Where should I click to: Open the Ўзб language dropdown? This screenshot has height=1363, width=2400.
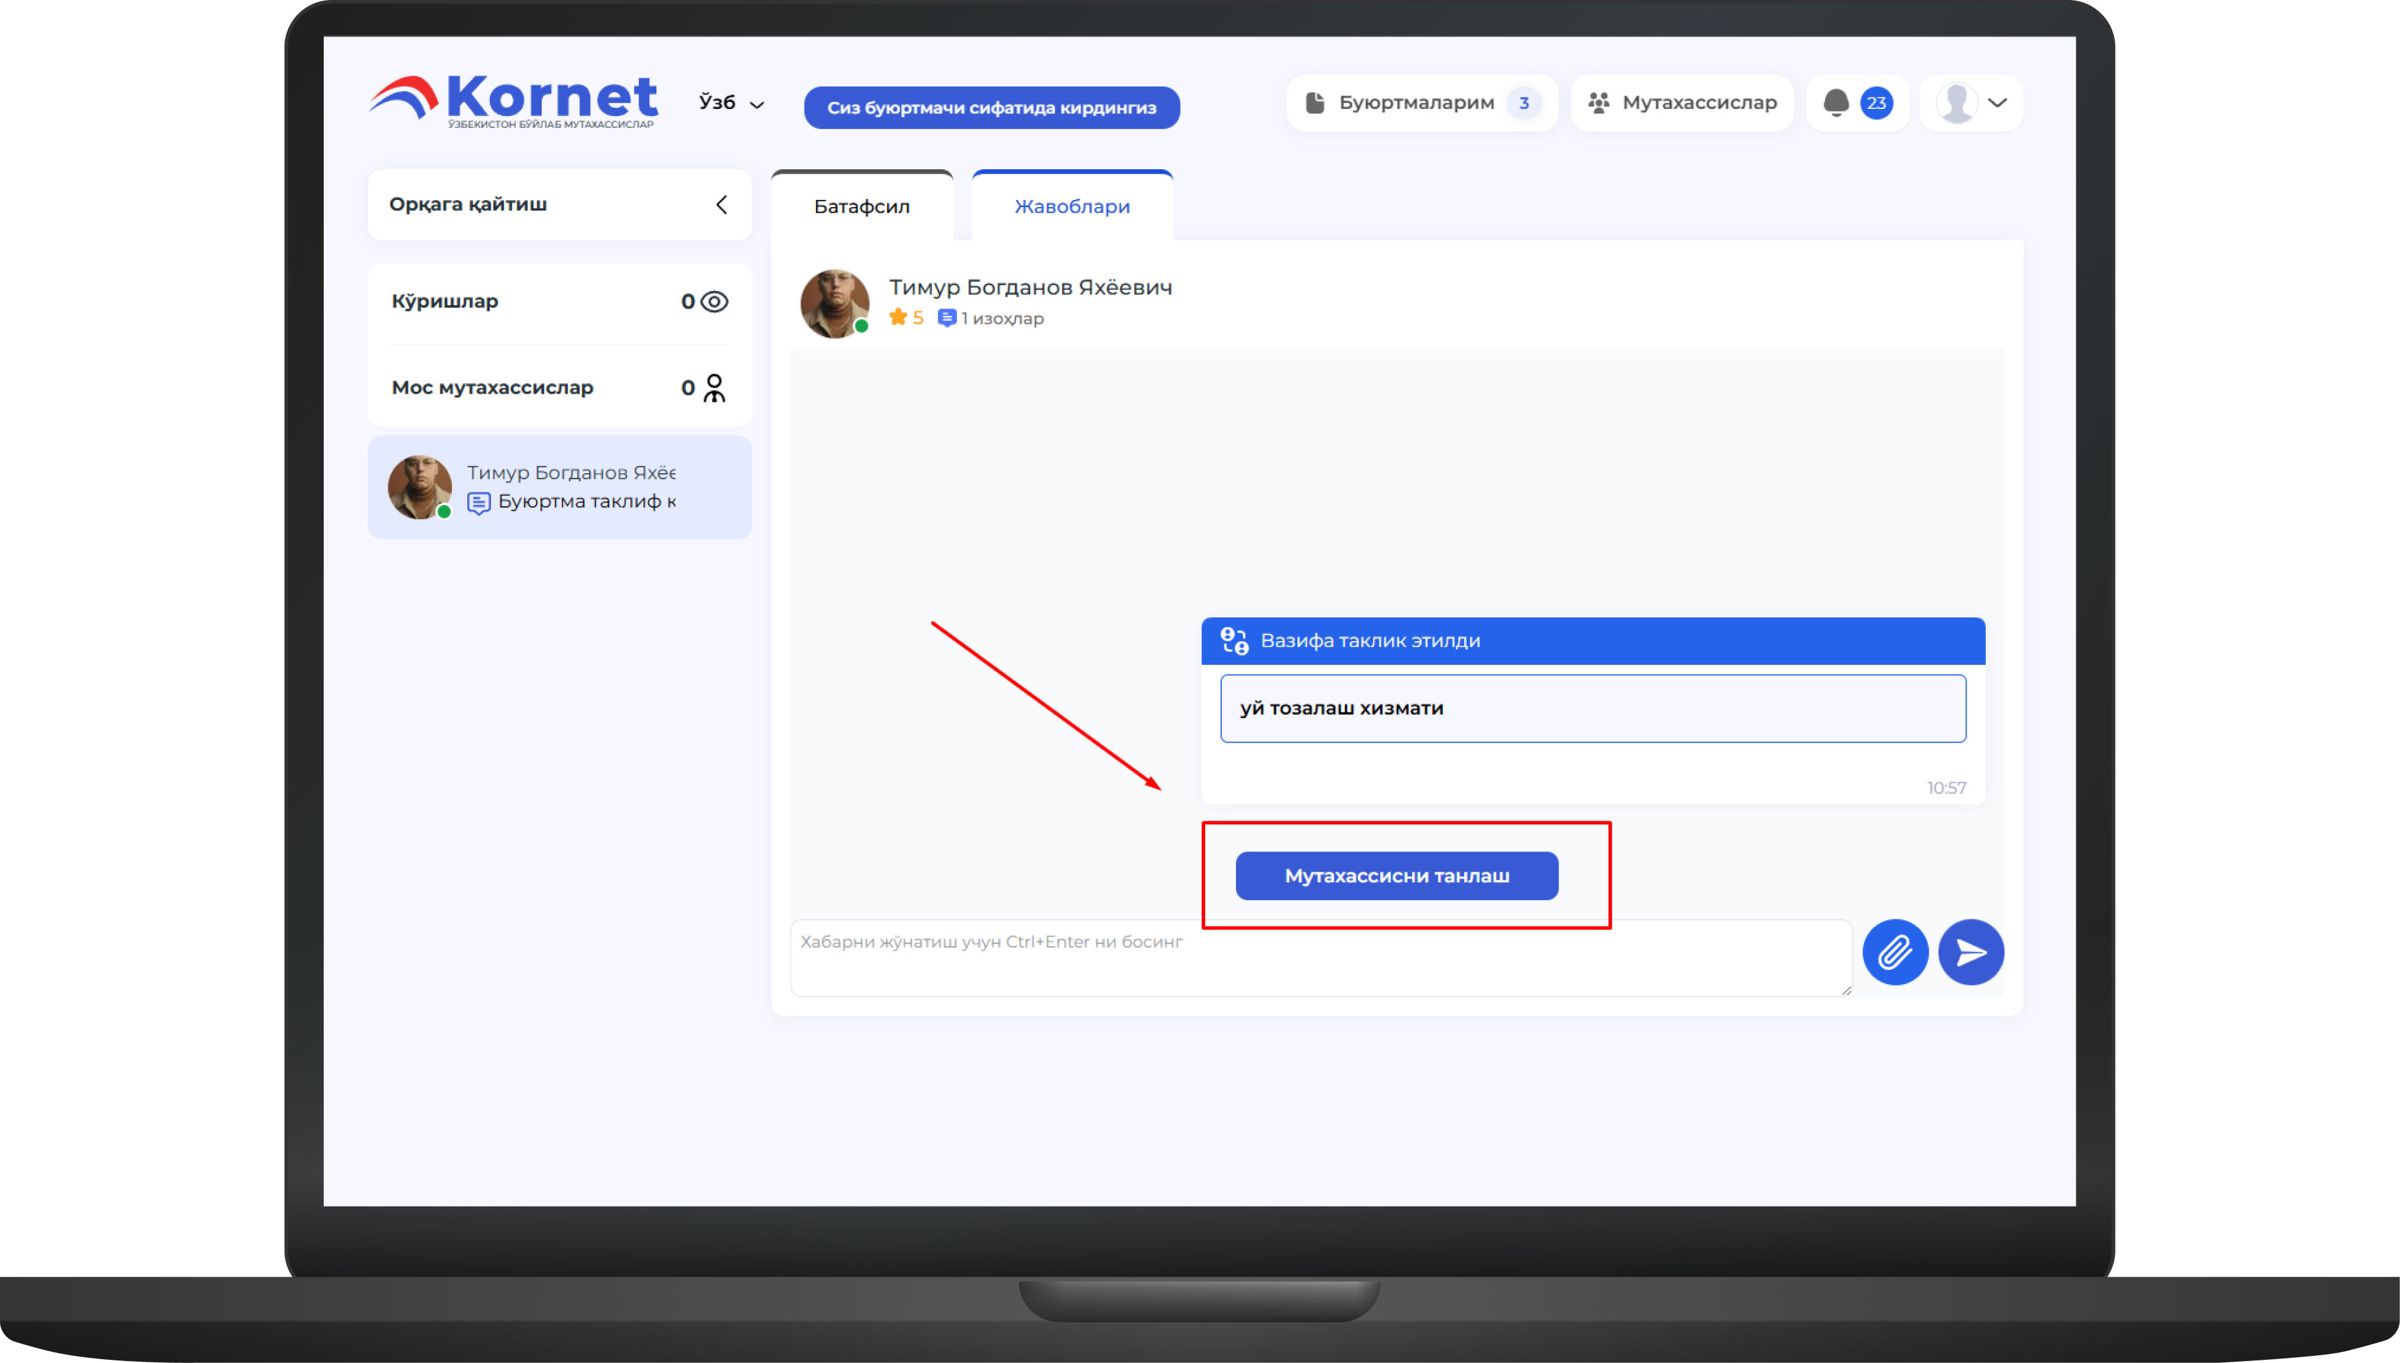pyautogui.click(x=731, y=103)
